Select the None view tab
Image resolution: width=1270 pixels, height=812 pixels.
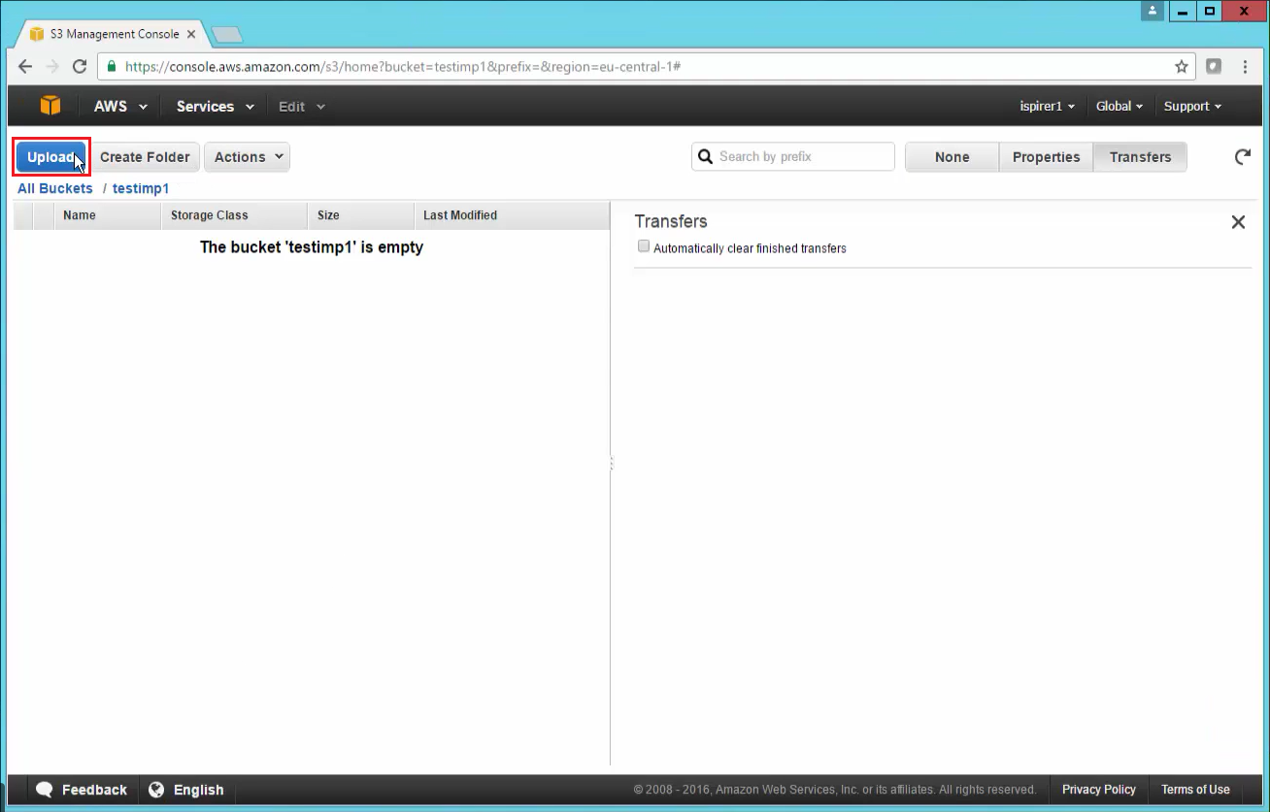(952, 157)
